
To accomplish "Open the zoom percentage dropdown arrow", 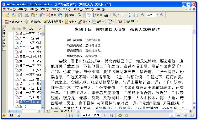I will 157,15.
